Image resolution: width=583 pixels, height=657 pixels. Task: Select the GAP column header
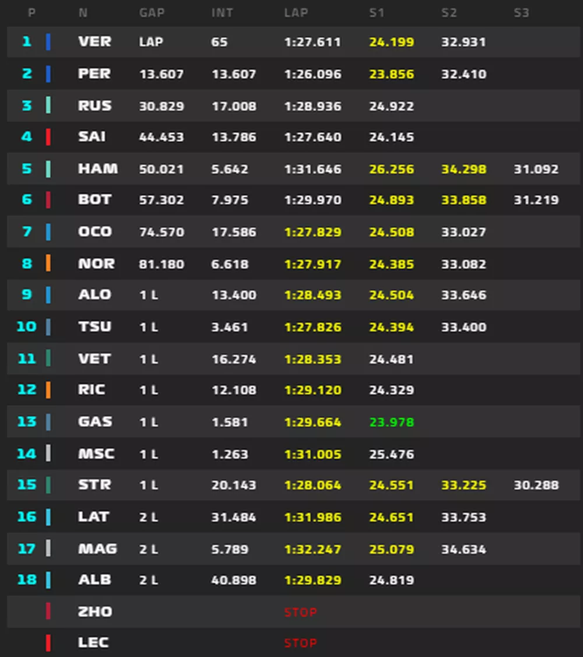(152, 13)
